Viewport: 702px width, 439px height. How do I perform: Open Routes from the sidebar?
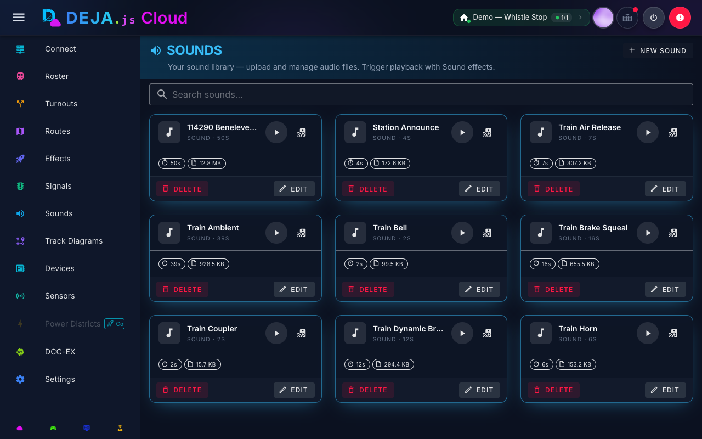point(70,131)
